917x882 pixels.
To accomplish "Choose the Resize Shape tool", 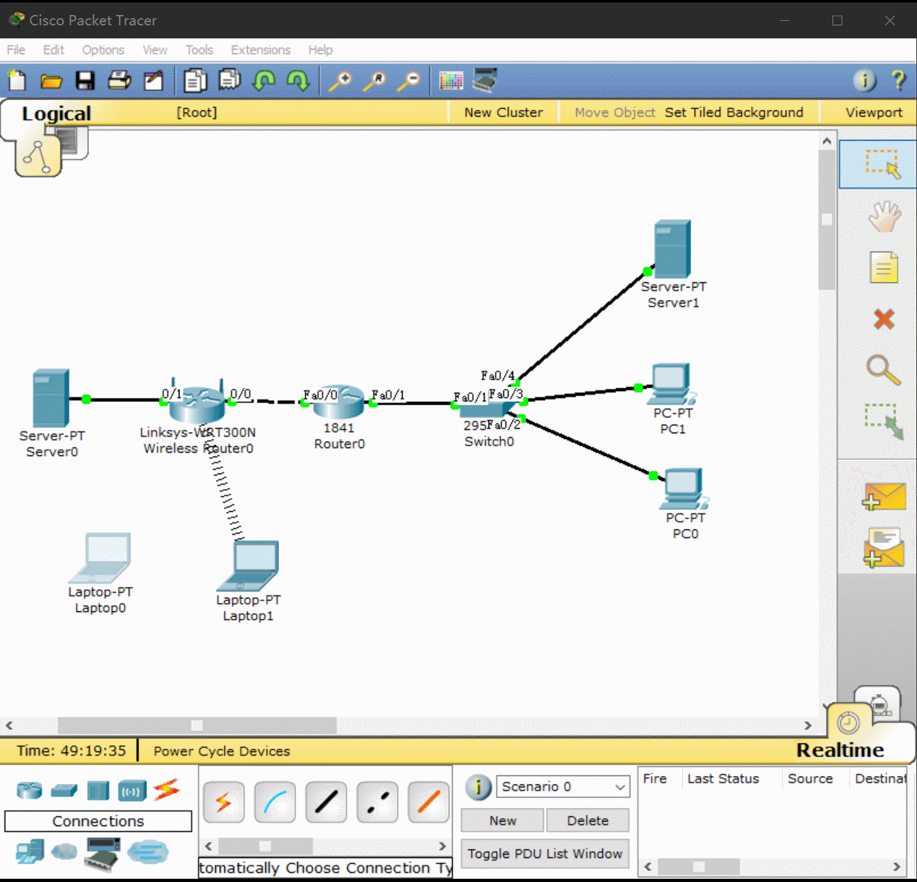I will (884, 421).
